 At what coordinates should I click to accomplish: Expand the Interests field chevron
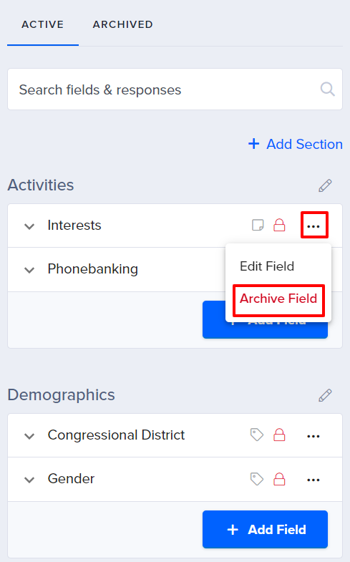[x=29, y=226]
